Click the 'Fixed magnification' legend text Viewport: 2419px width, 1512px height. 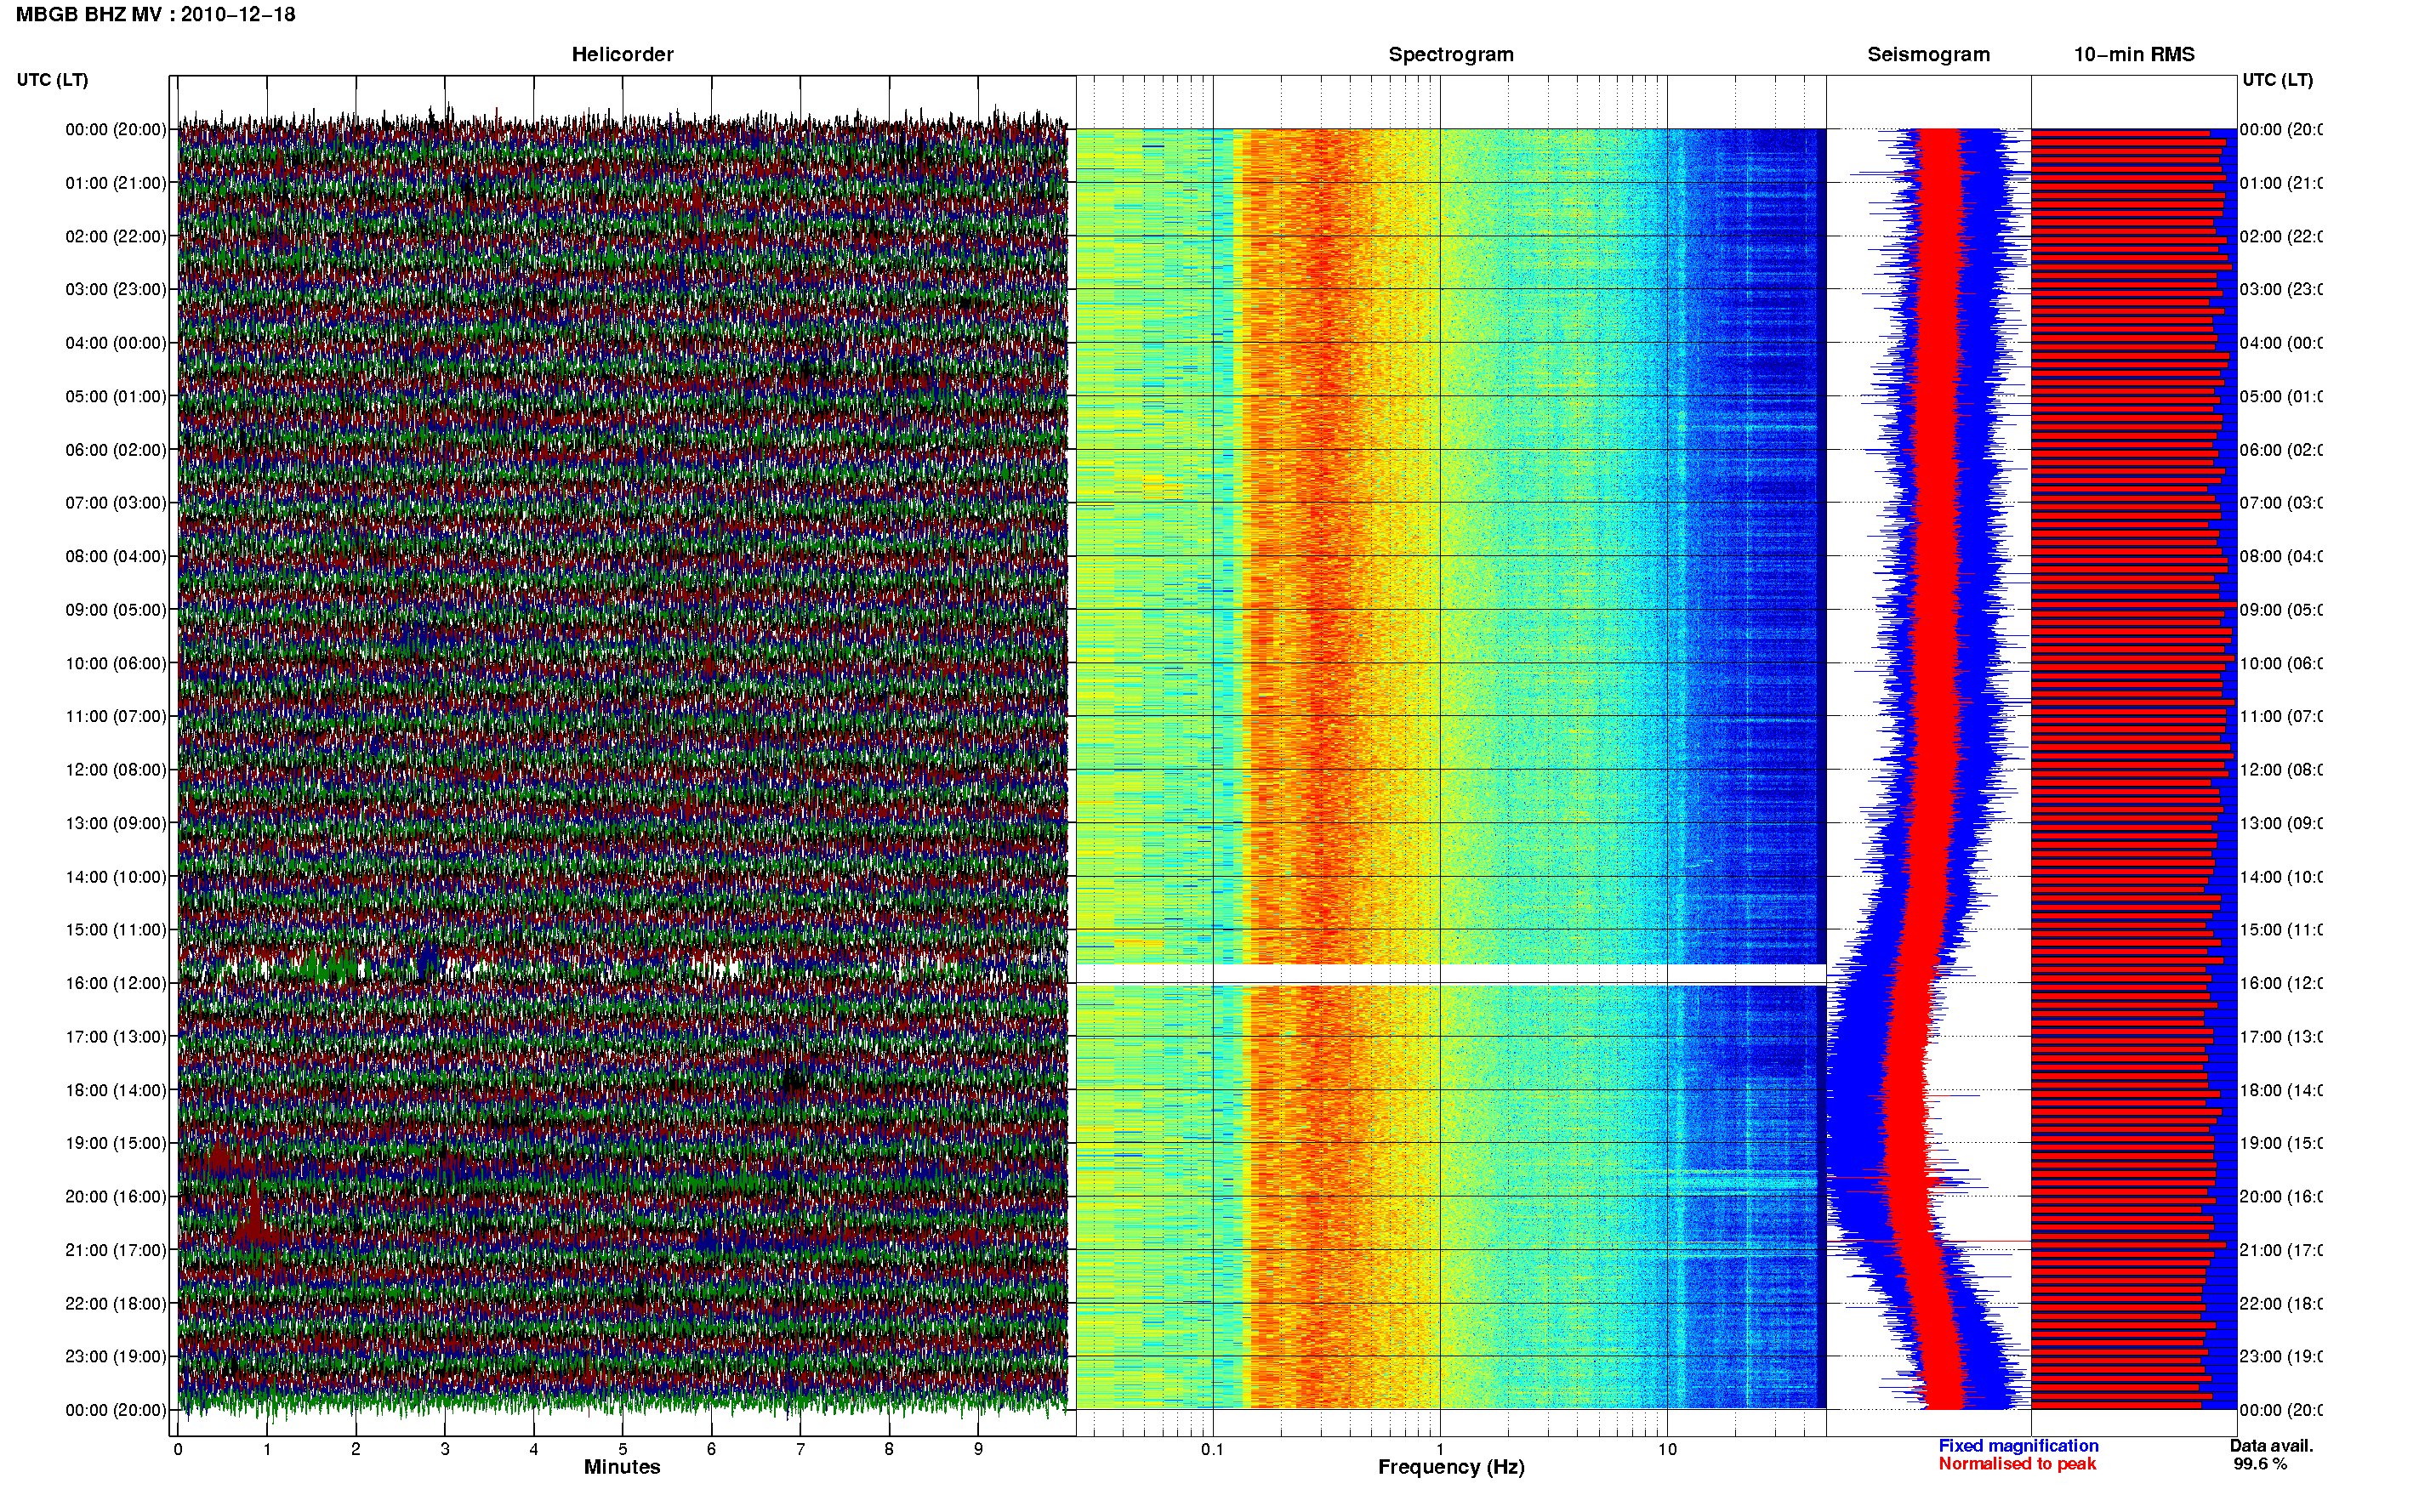pos(2018,1446)
